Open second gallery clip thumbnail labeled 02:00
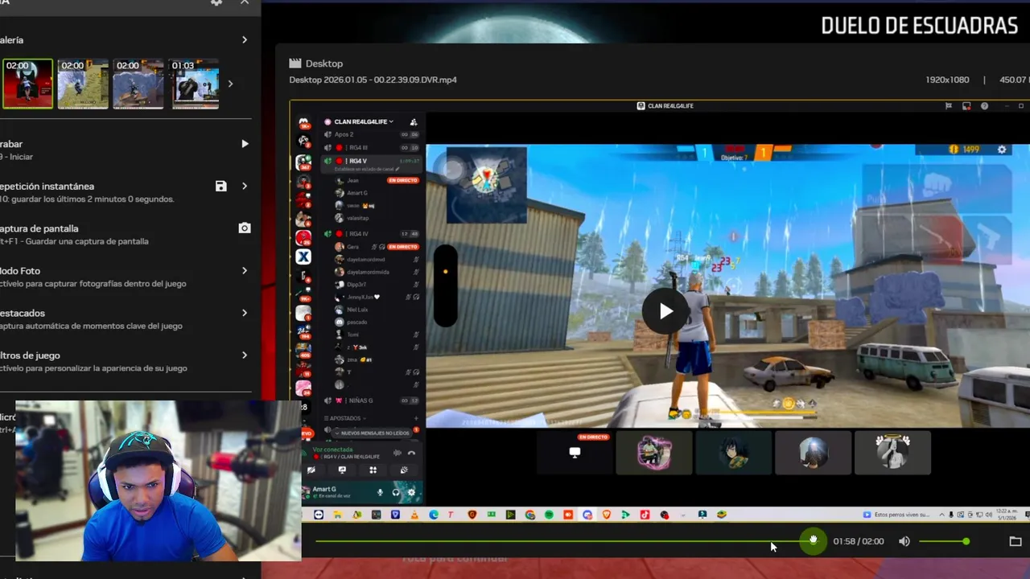1030x579 pixels. point(83,83)
